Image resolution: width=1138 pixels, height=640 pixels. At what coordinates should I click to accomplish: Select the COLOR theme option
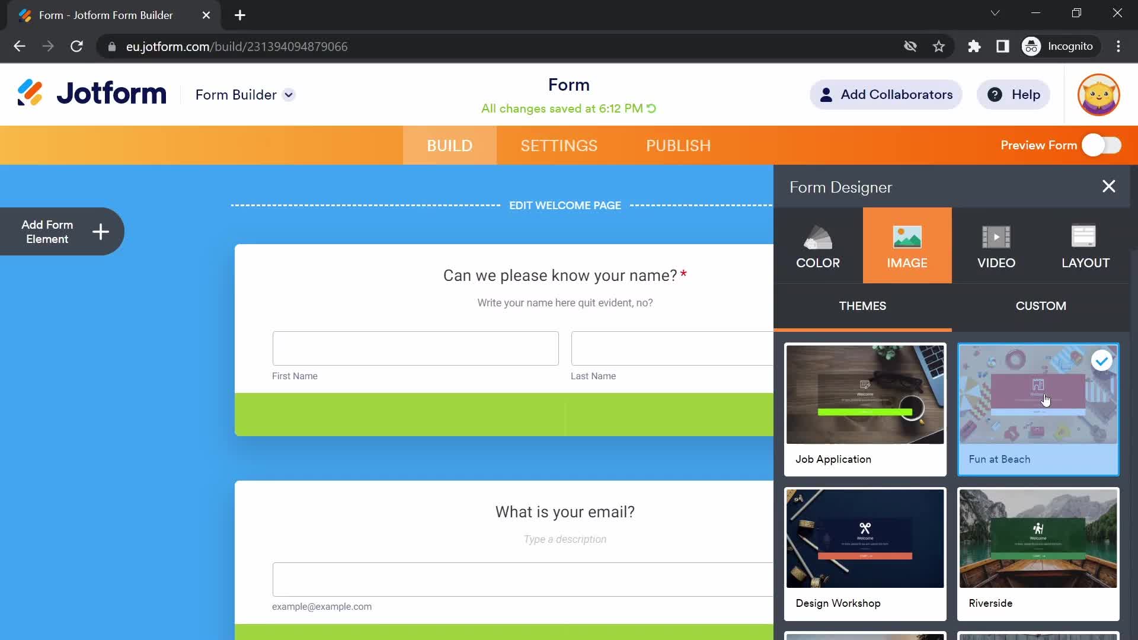tap(817, 246)
